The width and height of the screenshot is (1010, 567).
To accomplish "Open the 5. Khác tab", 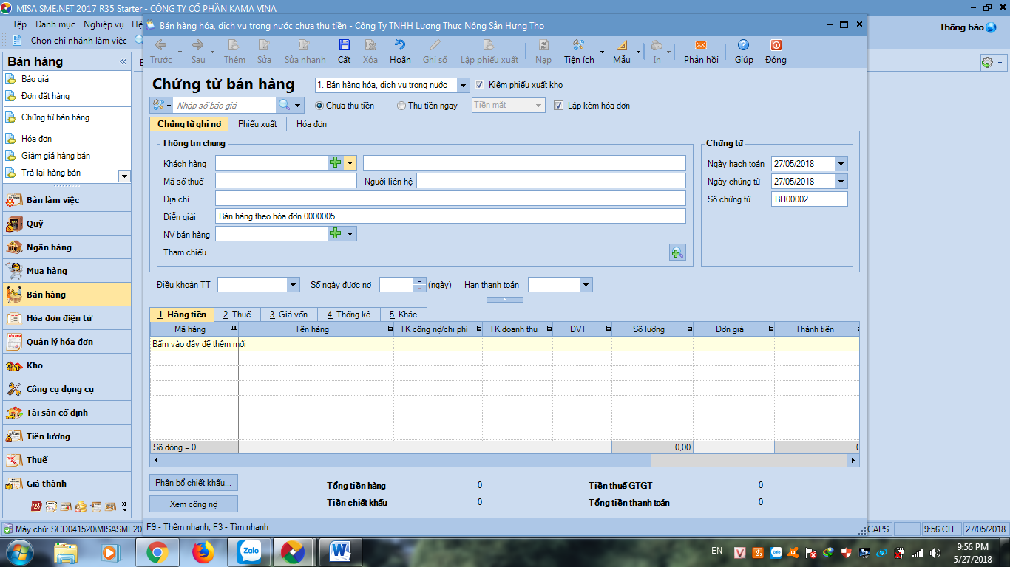I will coord(403,315).
